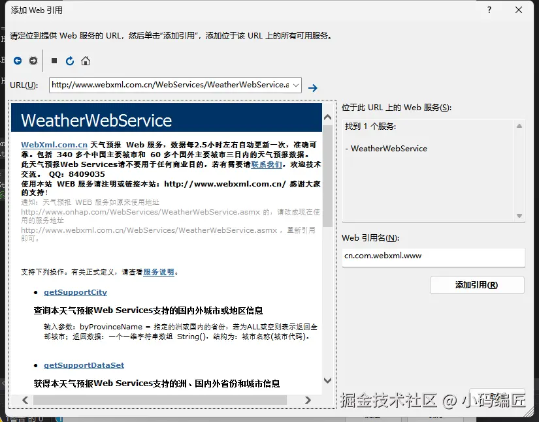Go to the home page icon

(x=86, y=61)
